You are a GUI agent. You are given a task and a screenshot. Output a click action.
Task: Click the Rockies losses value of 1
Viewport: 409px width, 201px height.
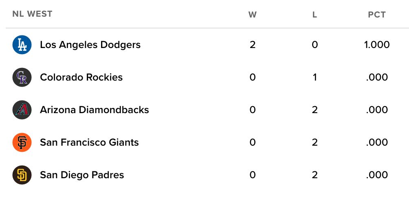click(x=314, y=77)
